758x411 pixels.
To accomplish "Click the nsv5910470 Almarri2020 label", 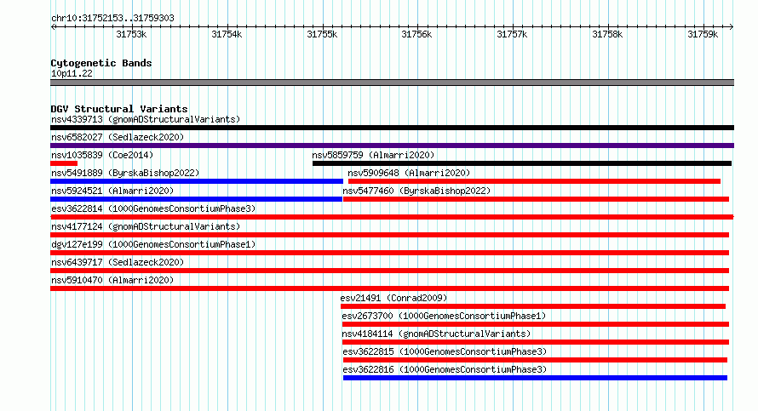I will click(112, 280).
